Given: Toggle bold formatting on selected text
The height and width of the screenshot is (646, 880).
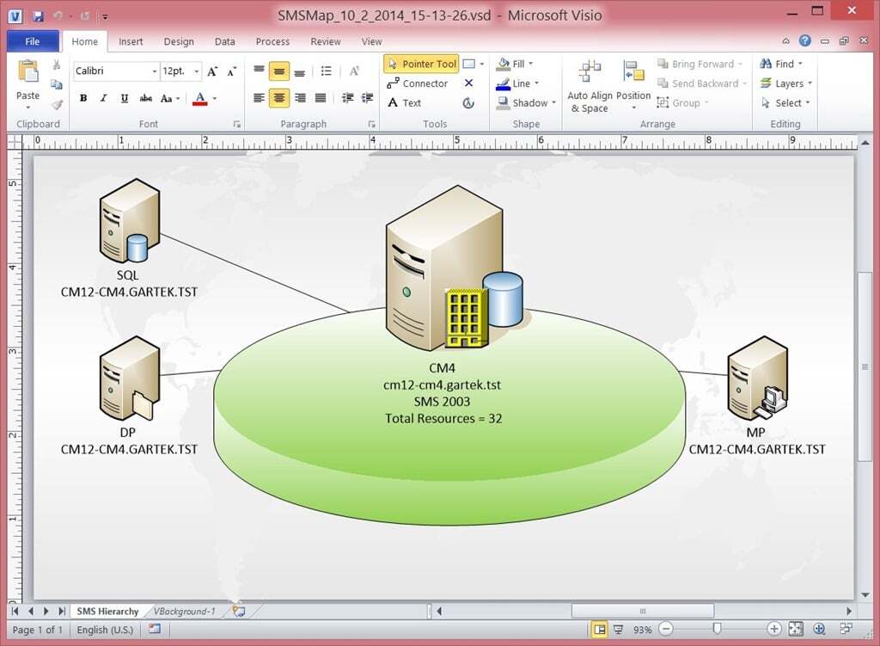Looking at the screenshot, I should pos(82,98).
